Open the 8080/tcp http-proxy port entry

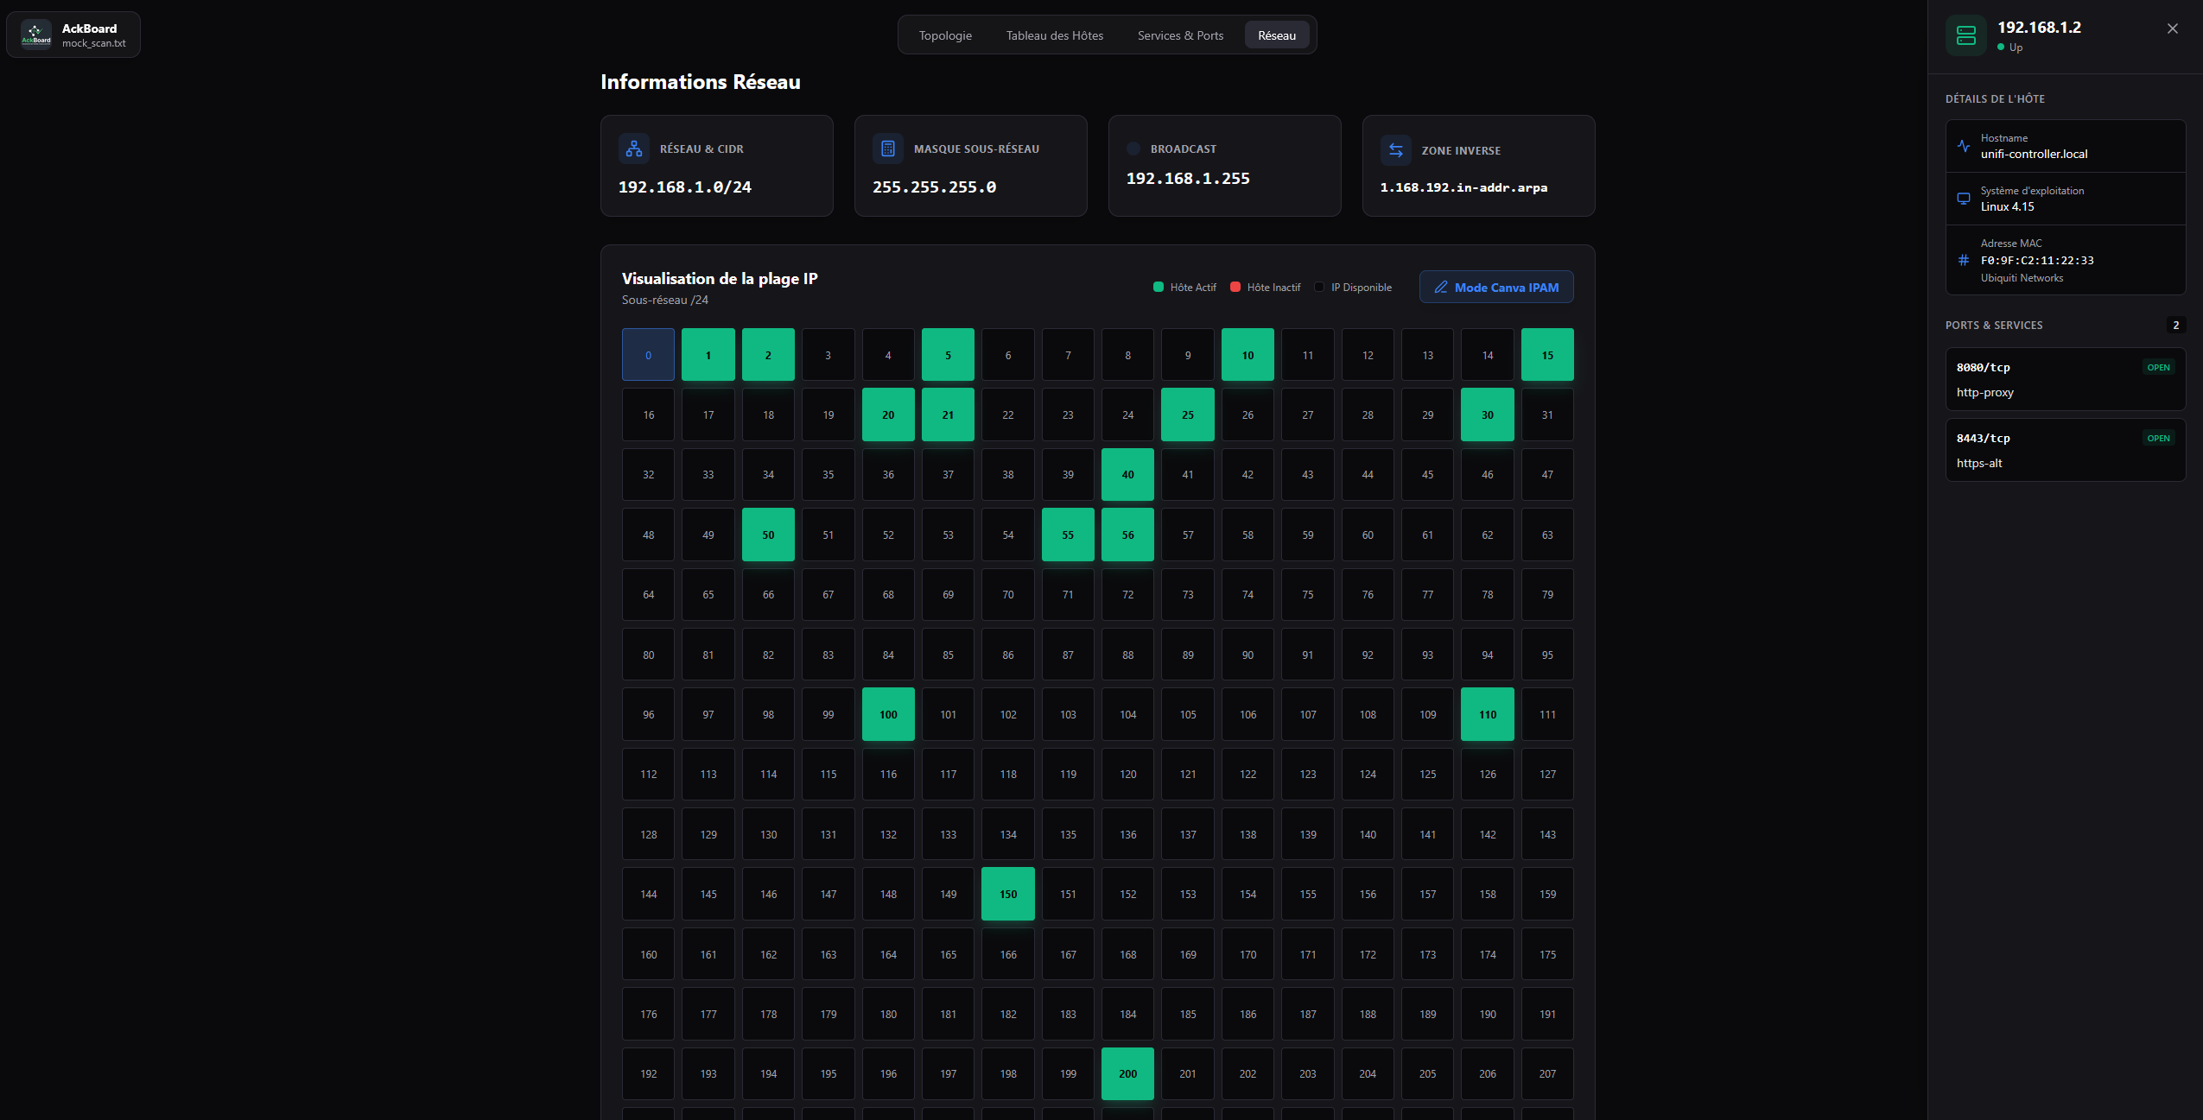coord(2065,379)
